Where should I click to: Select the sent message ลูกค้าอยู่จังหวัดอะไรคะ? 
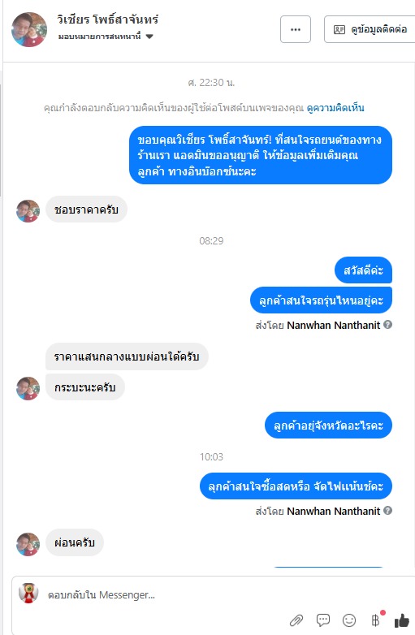click(328, 425)
